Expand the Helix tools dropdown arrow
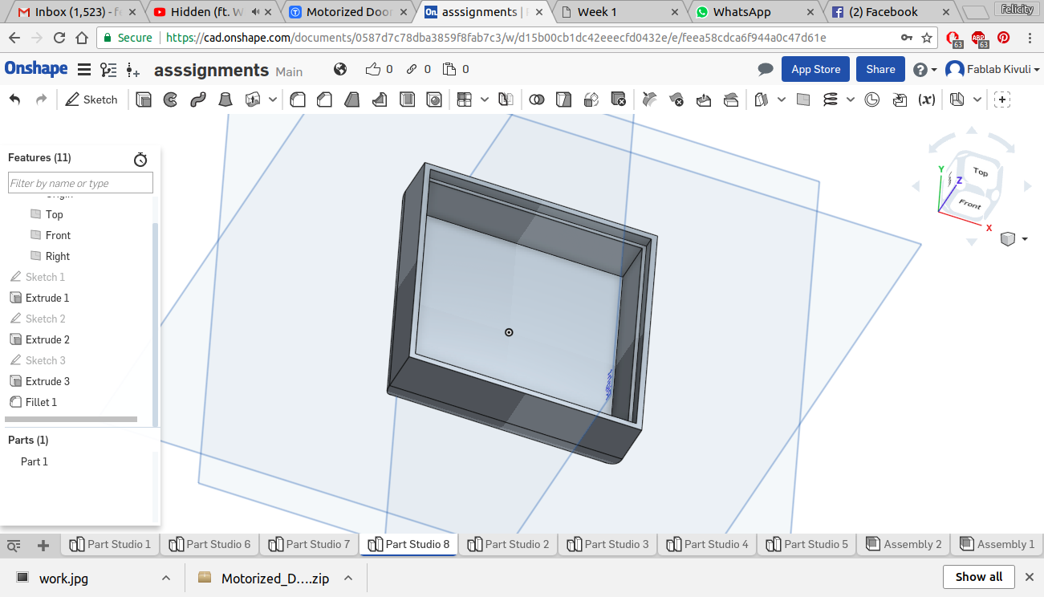The width and height of the screenshot is (1044, 597). [x=851, y=99]
